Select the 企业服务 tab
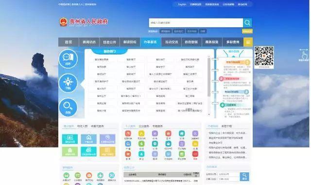 tap(144, 126)
